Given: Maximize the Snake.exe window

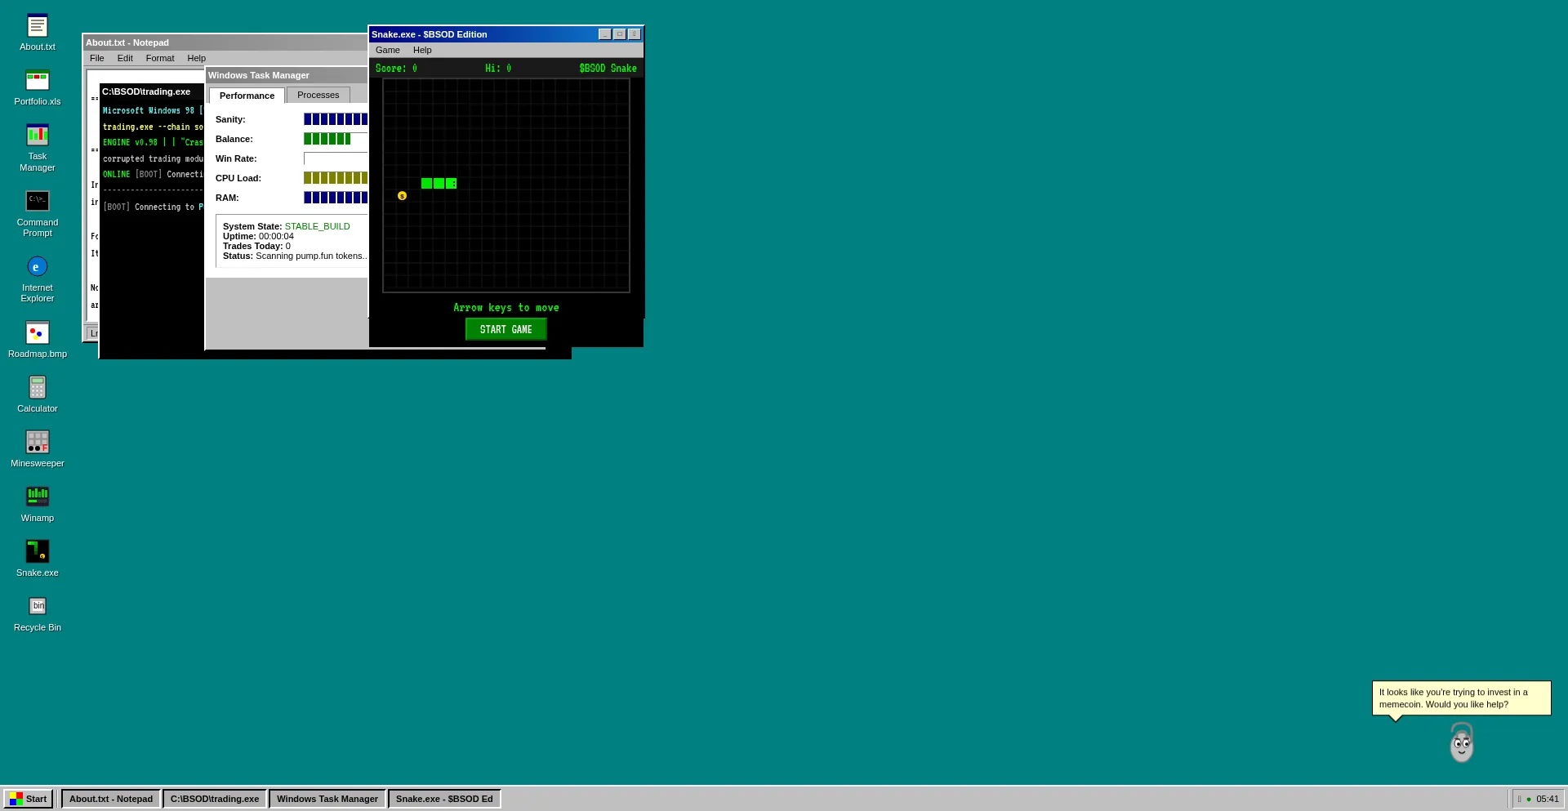Looking at the screenshot, I should 620,34.
